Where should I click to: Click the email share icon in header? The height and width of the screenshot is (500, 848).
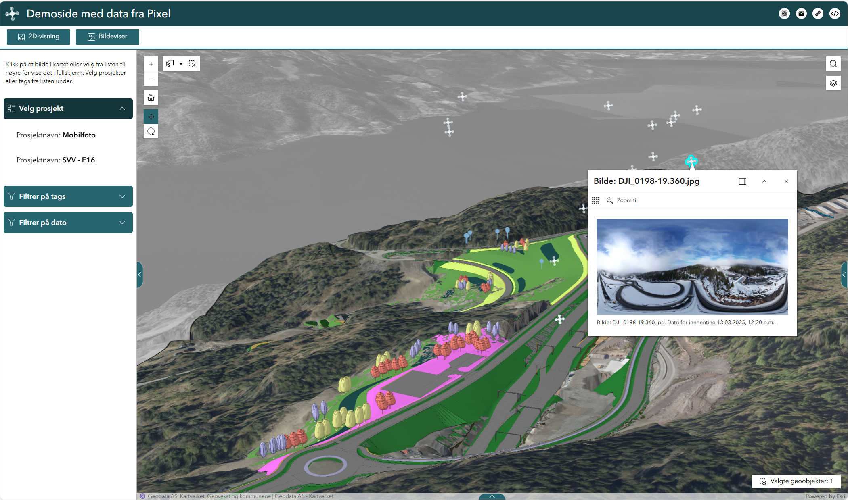point(801,14)
